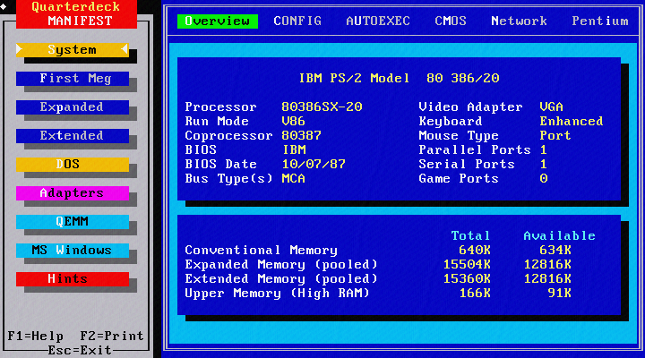Click the F2=Print shortcut label
The height and width of the screenshot is (358, 645).
112,337
